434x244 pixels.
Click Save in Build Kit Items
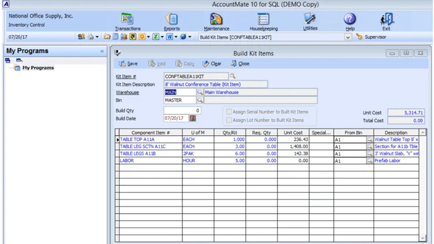point(128,63)
